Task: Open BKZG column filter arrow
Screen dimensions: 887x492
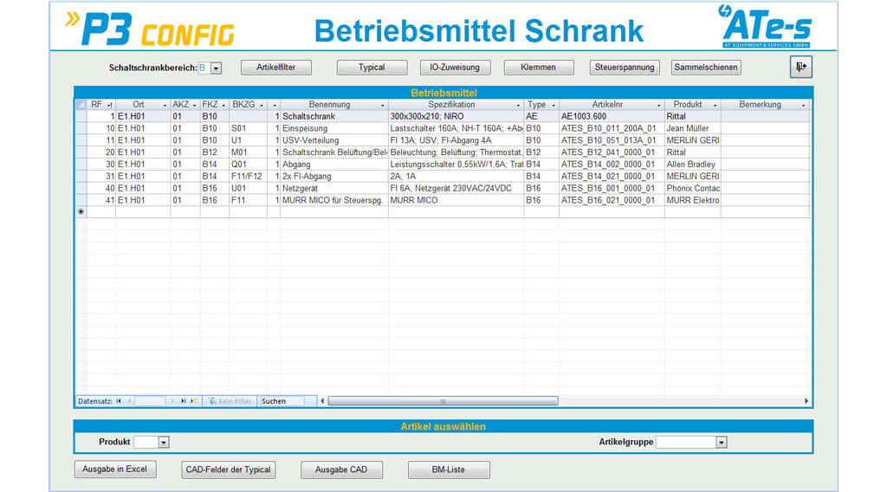Action: [262, 105]
